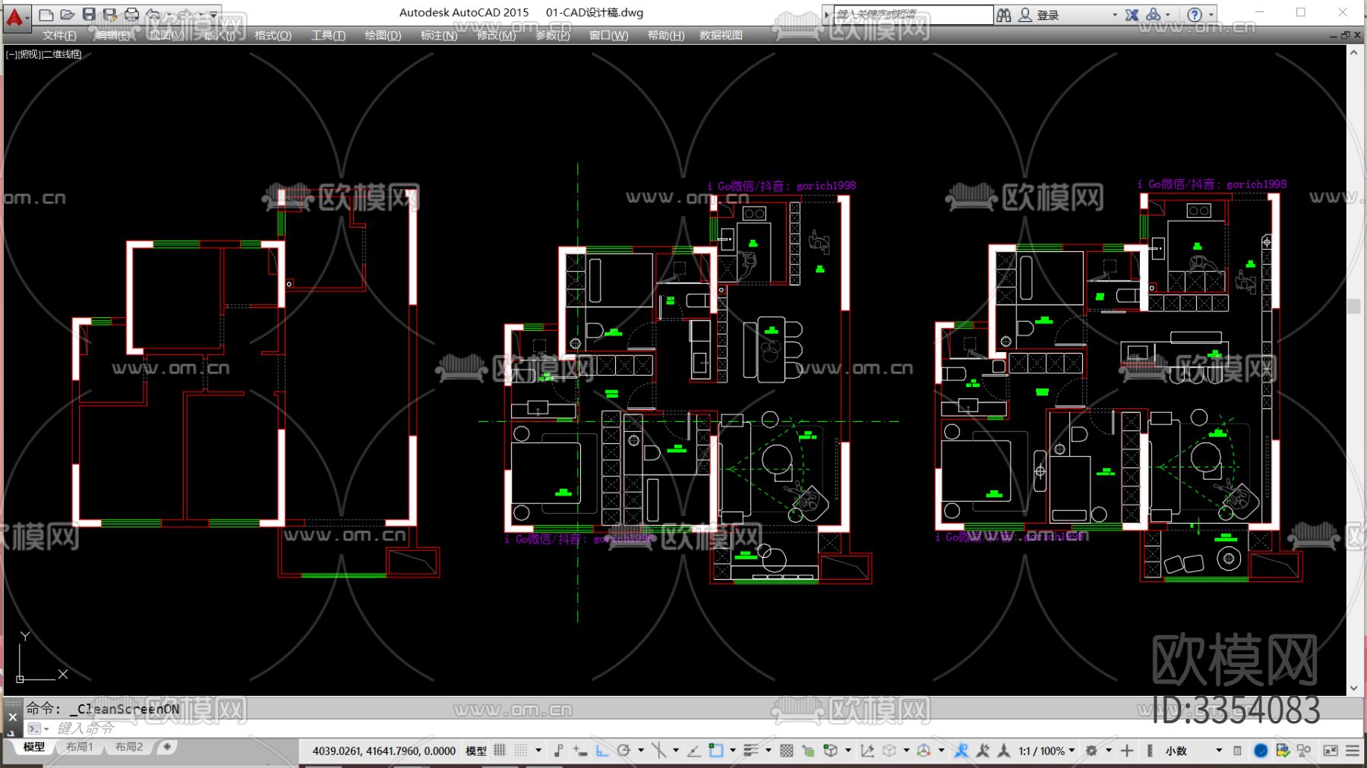Toggle transparency checkered icon
This screenshot has width=1367, height=768.
click(x=786, y=751)
